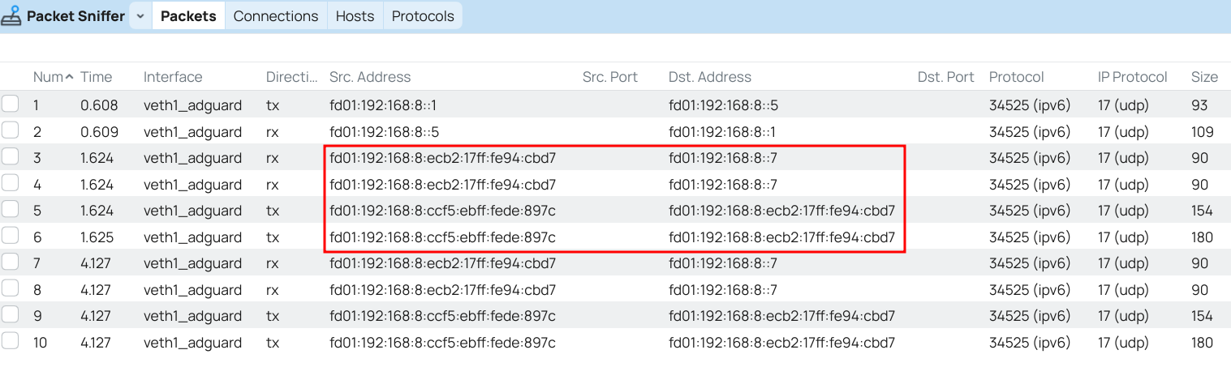Check the box next to packet 3

[x=10, y=157]
